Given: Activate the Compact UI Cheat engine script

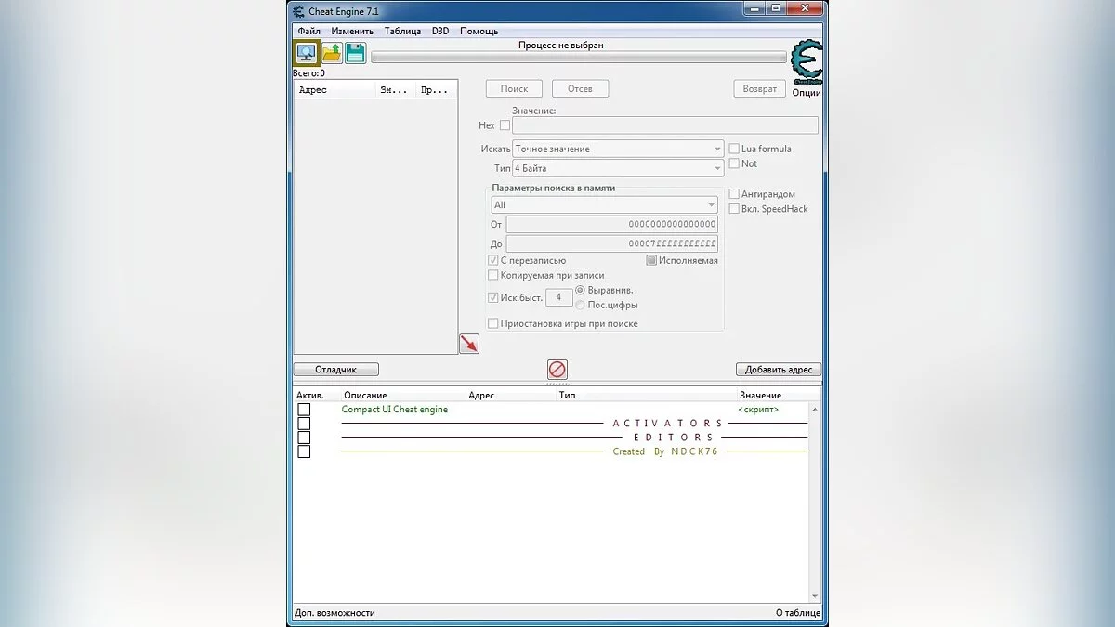Looking at the screenshot, I should (x=304, y=409).
